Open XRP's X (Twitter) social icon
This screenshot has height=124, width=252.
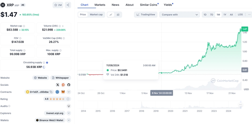(x=57, y=85)
